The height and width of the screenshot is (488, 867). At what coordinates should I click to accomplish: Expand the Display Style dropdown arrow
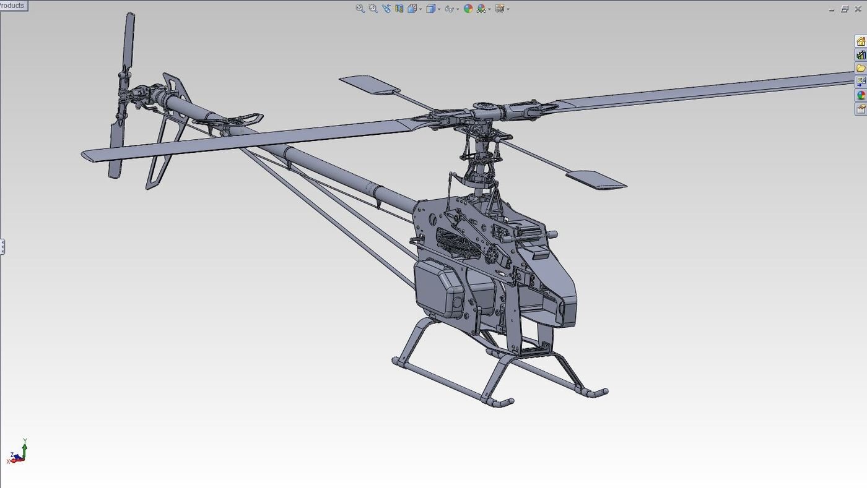click(x=439, y=9)
